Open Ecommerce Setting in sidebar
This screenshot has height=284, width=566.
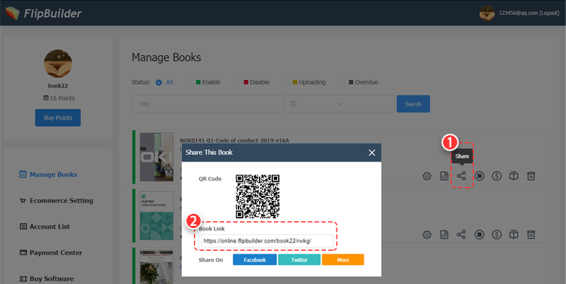(x=57, y=200)
